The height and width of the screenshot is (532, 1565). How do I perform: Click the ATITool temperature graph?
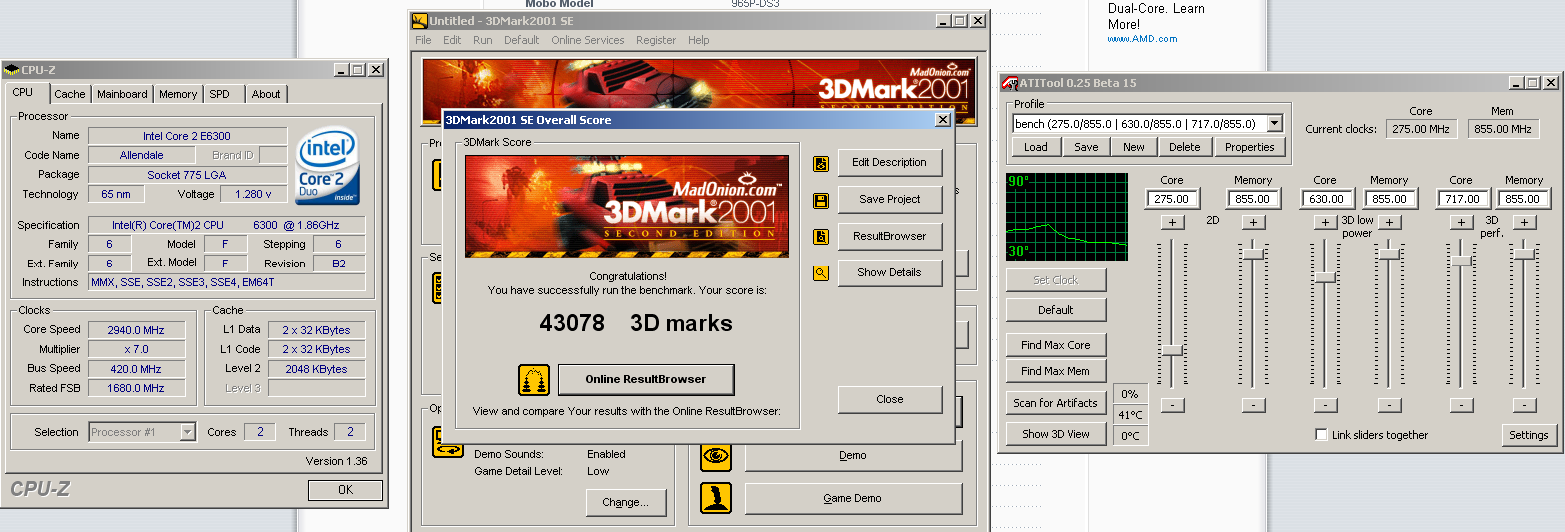tap(1067, 216)
